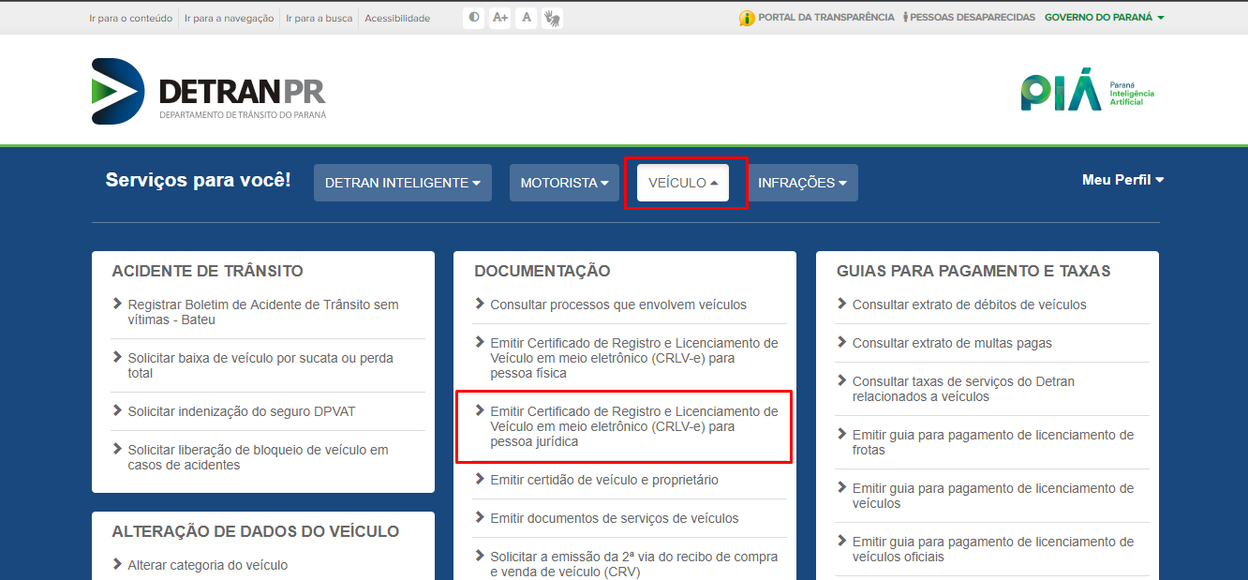
Task: Click chevron beside Consultar extrato de débitos
Action: [x=841, y=304]
